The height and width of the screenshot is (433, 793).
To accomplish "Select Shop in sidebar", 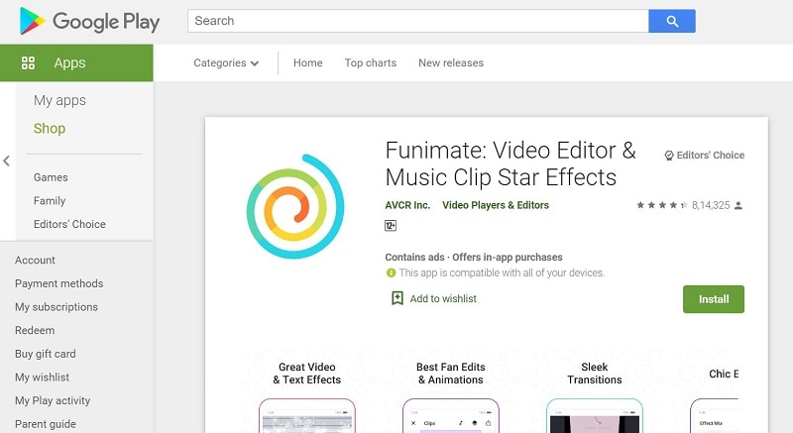I will click(x=50, y=129).
